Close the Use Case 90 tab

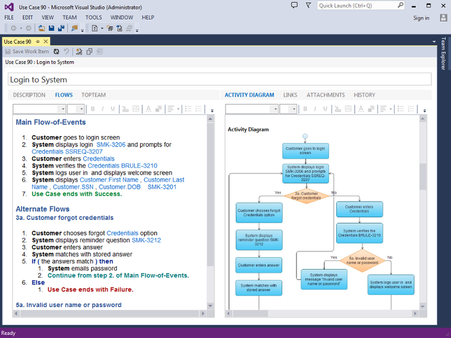46,41
